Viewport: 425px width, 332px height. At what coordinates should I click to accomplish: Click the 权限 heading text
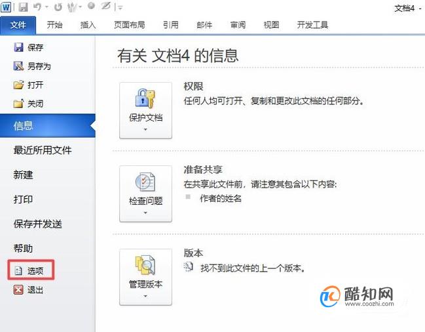pos(193,87)
